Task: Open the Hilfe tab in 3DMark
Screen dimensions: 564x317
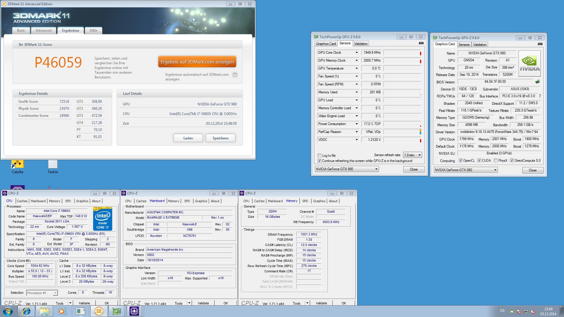Action: click(94, 30)
